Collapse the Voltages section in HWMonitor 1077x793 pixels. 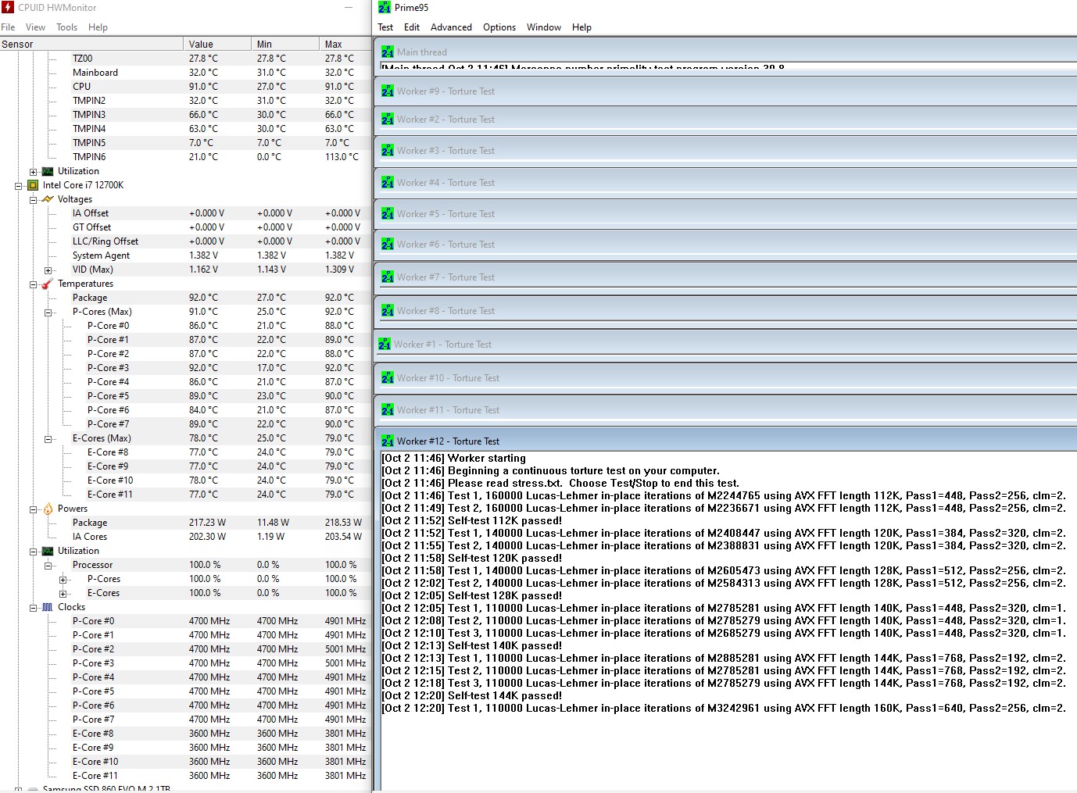click(x=33, y=200)
